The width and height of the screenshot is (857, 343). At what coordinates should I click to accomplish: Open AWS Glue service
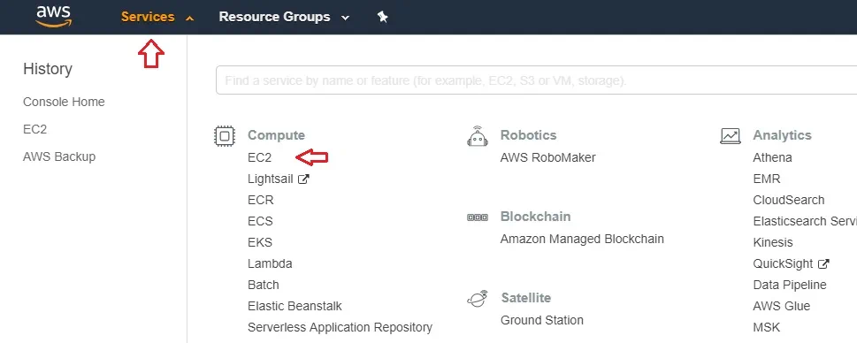[x=782, y=307]
